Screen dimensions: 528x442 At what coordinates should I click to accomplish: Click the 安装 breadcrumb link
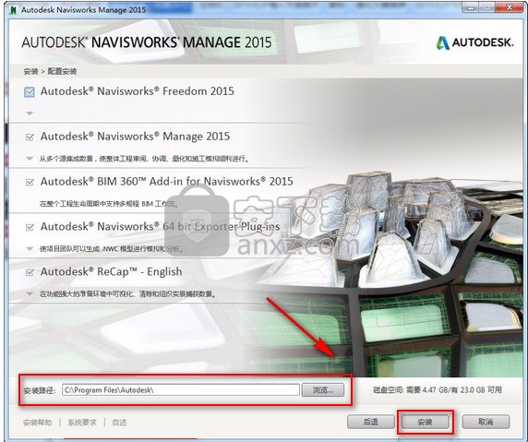[x=30, y=71]
